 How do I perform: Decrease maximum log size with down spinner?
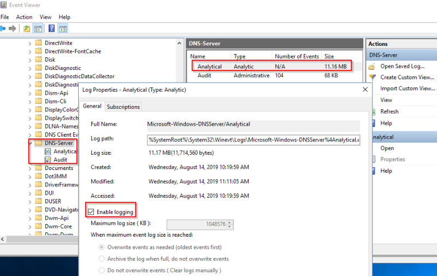click(229, 227)
